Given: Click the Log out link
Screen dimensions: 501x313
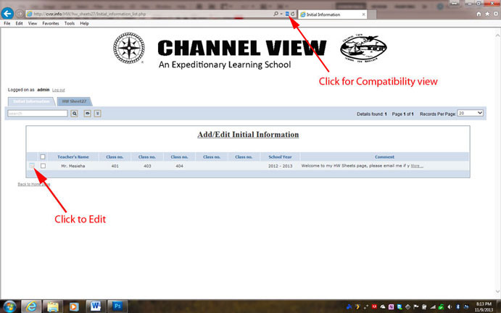Looking at the screenshot, I should (x=58, y=90).
